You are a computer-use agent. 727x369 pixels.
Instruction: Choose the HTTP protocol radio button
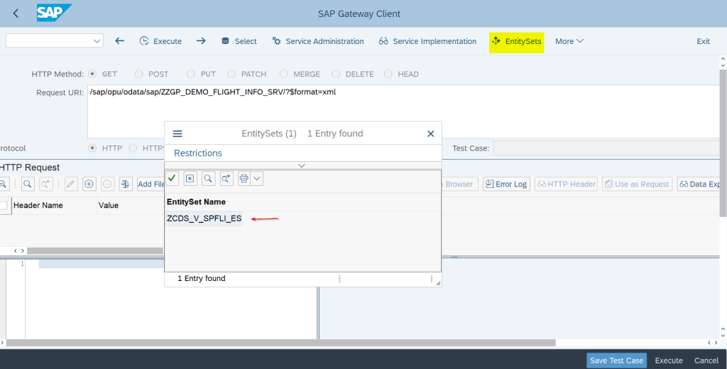[x=93, y=148]
